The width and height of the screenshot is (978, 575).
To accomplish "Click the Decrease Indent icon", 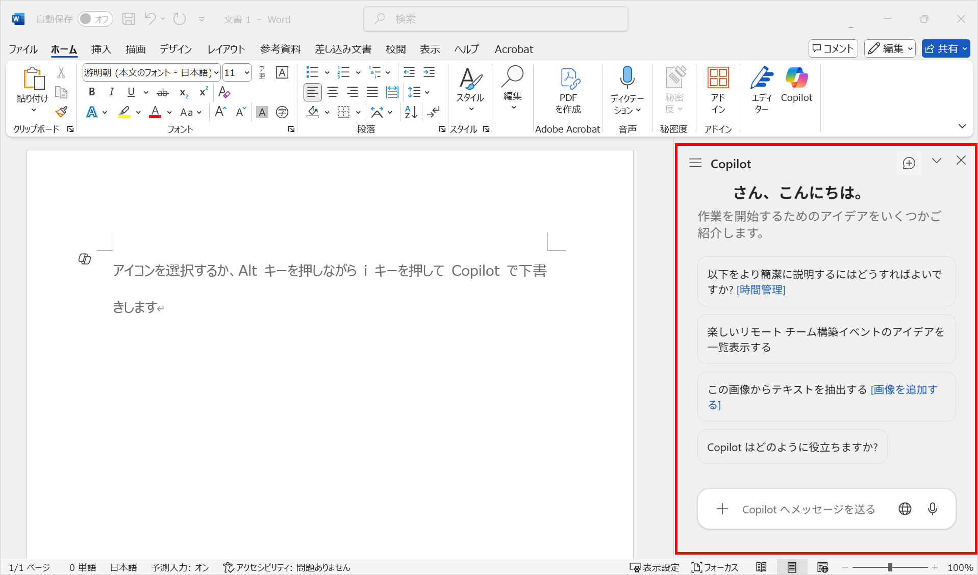I will (x=409, y=72).
